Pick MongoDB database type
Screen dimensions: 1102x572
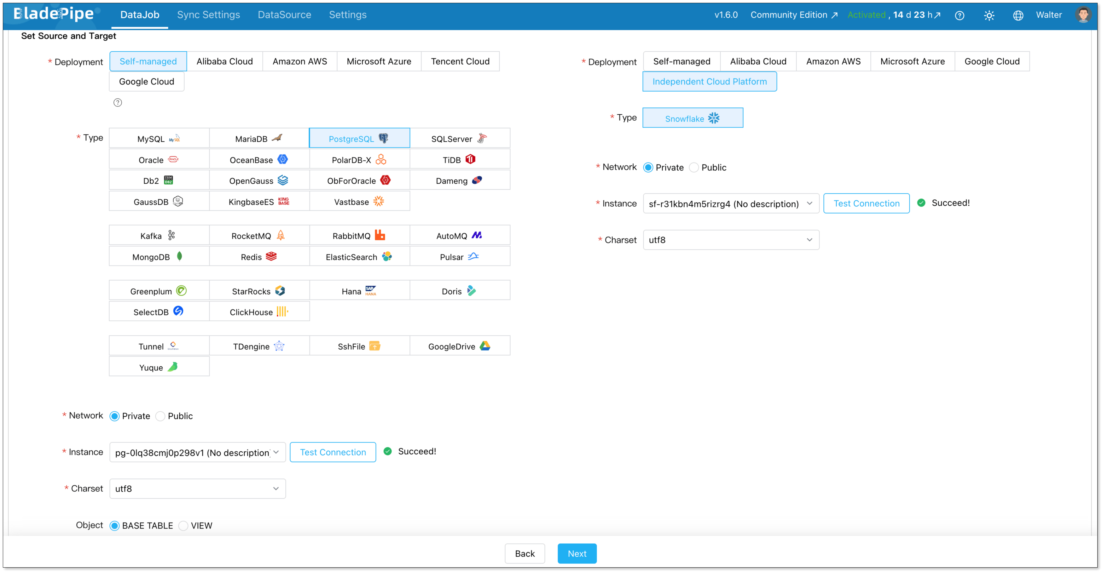click(x=159, y=256)
